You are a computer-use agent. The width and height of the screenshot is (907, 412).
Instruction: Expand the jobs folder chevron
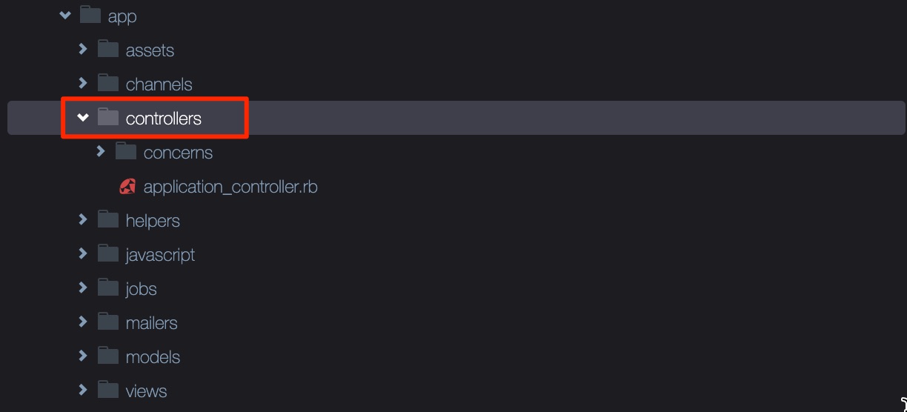pos(83,288)
